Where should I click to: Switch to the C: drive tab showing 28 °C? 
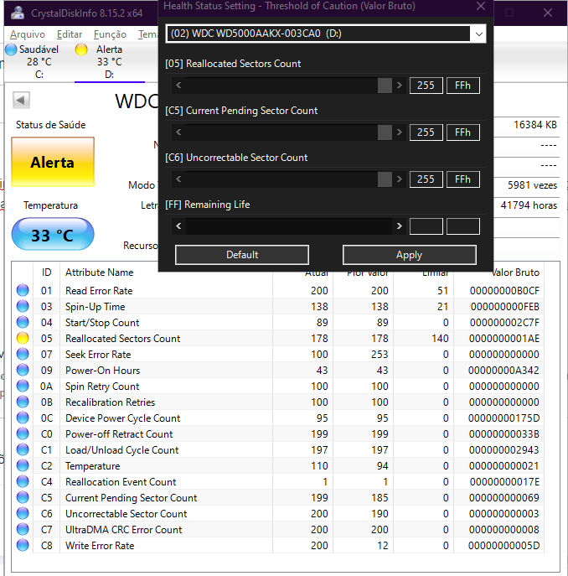(x=39, y=62)
